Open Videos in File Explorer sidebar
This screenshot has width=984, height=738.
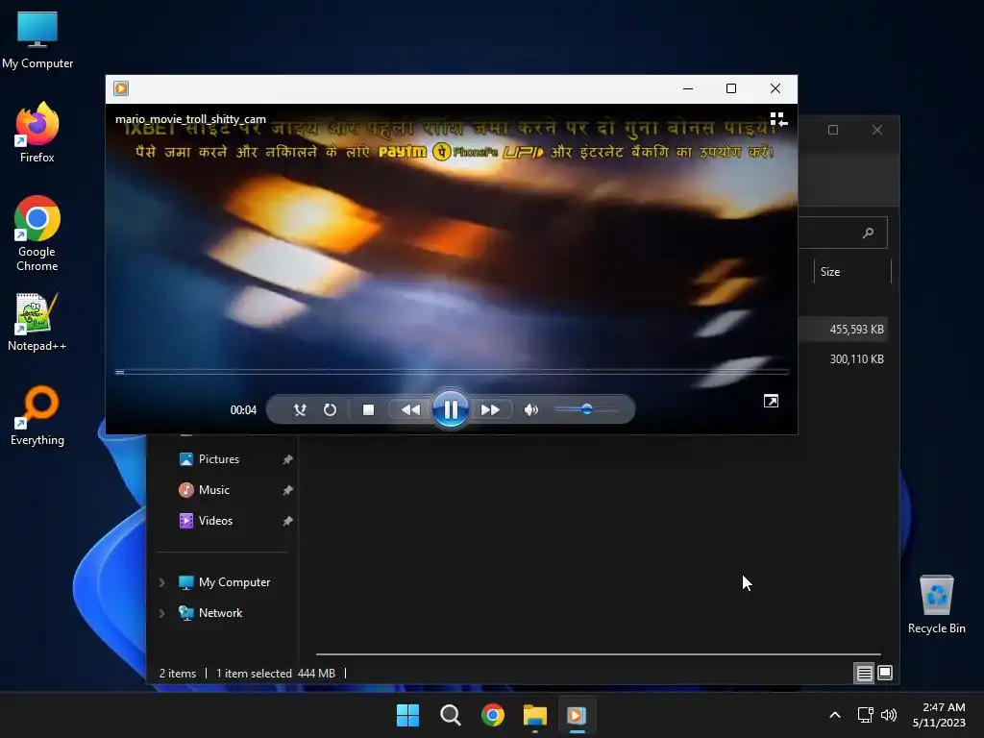[215, 521]
